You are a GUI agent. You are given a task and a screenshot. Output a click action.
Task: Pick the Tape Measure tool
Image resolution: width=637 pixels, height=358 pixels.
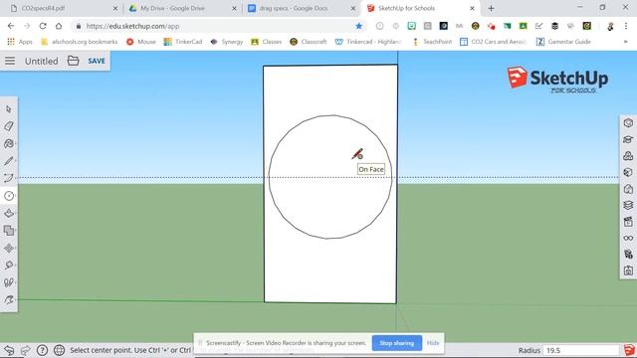(9, 266)
